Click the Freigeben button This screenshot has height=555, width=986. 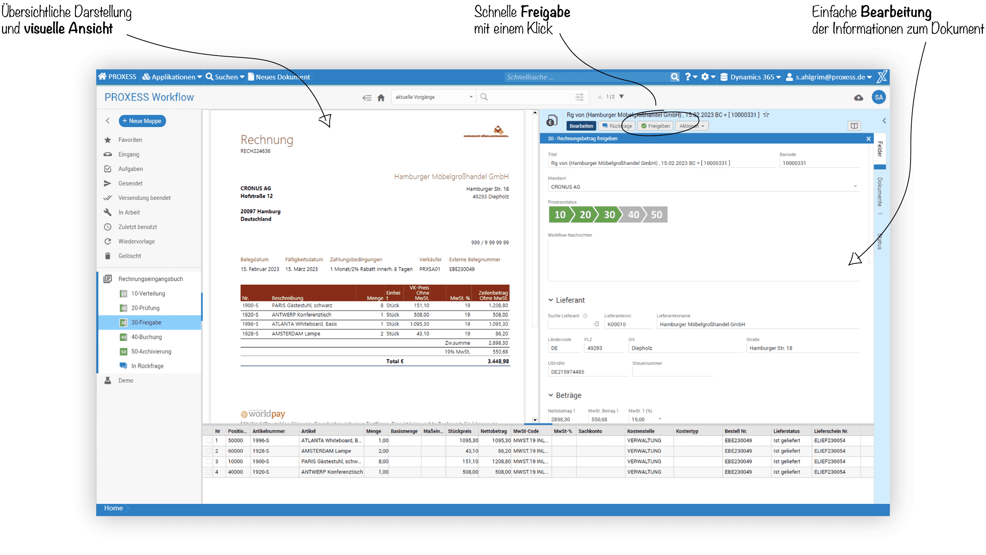[655, 126]
